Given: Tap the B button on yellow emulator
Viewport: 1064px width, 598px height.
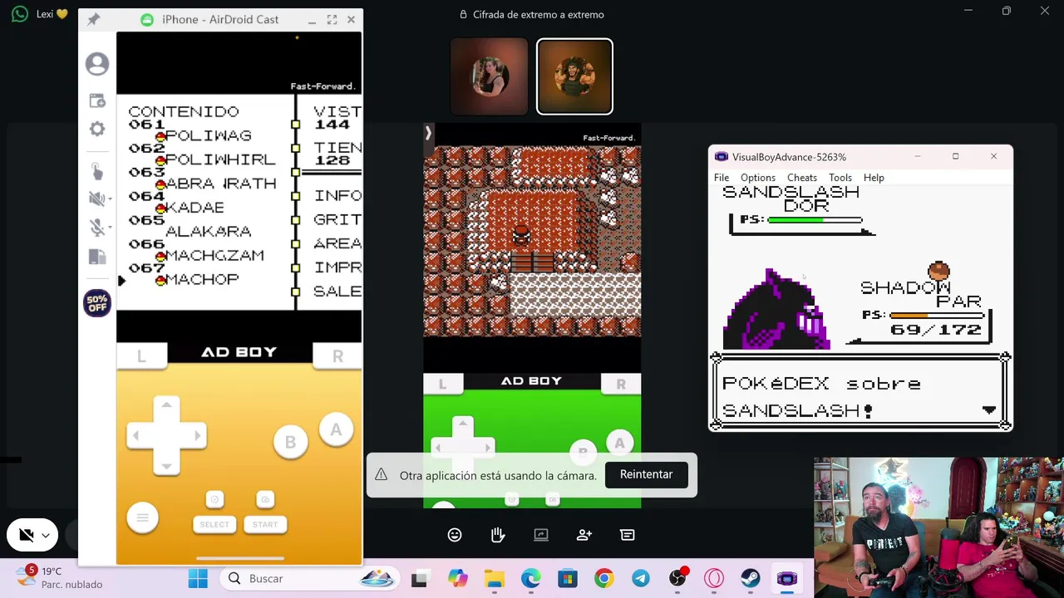Looking at the screenshot, I should click(x=290, y=443).
